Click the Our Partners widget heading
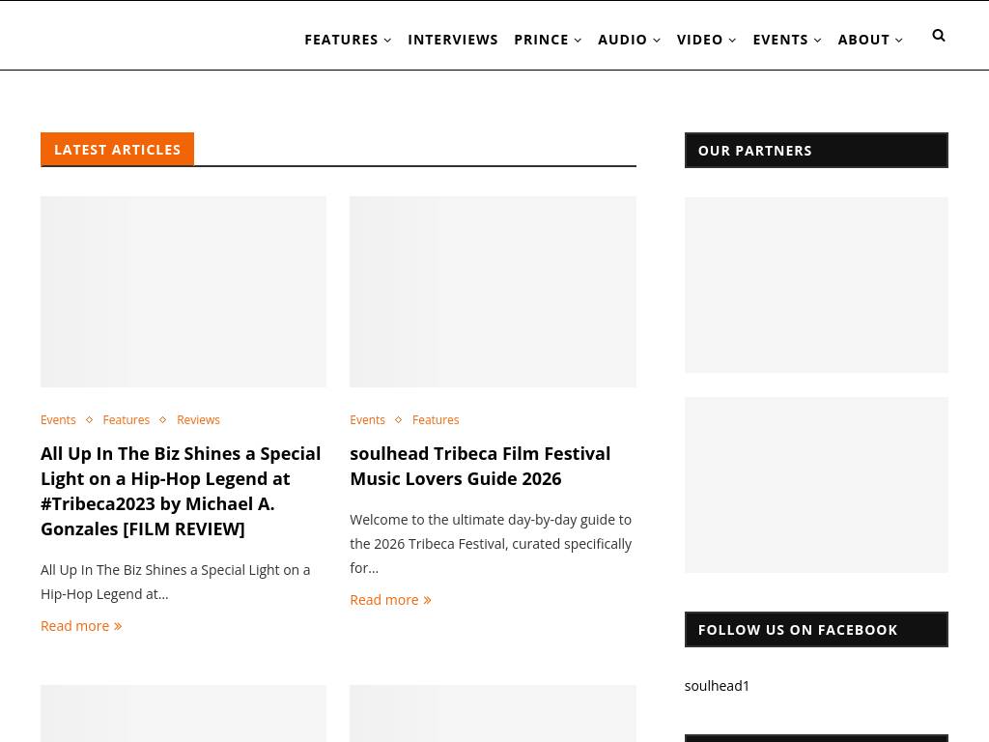Viewport: 989px width, 742px height. pos(816,150)
